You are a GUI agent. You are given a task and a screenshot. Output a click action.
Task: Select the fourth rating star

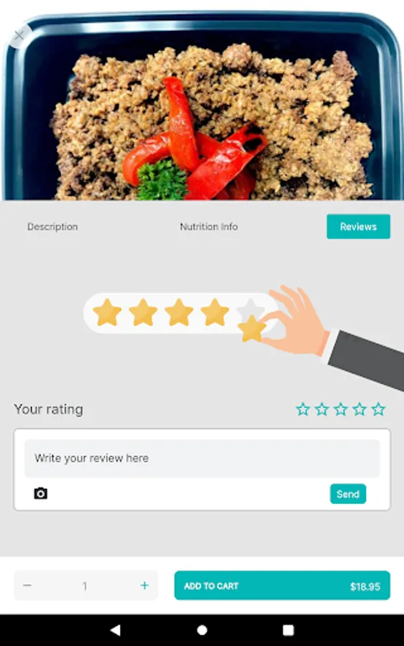coord(360,409)
